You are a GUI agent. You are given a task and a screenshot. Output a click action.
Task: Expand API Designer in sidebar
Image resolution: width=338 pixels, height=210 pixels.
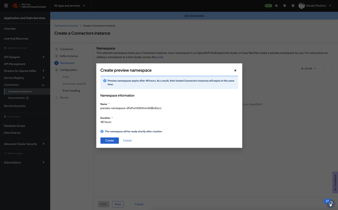click(x=24, y=57)
